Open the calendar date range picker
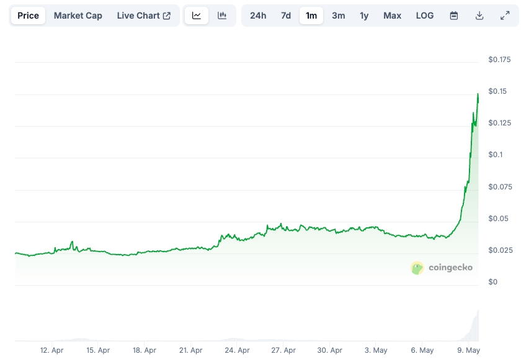Image resolution: width=521 pixels, height=359 pixels. click(x=454, y=16)
